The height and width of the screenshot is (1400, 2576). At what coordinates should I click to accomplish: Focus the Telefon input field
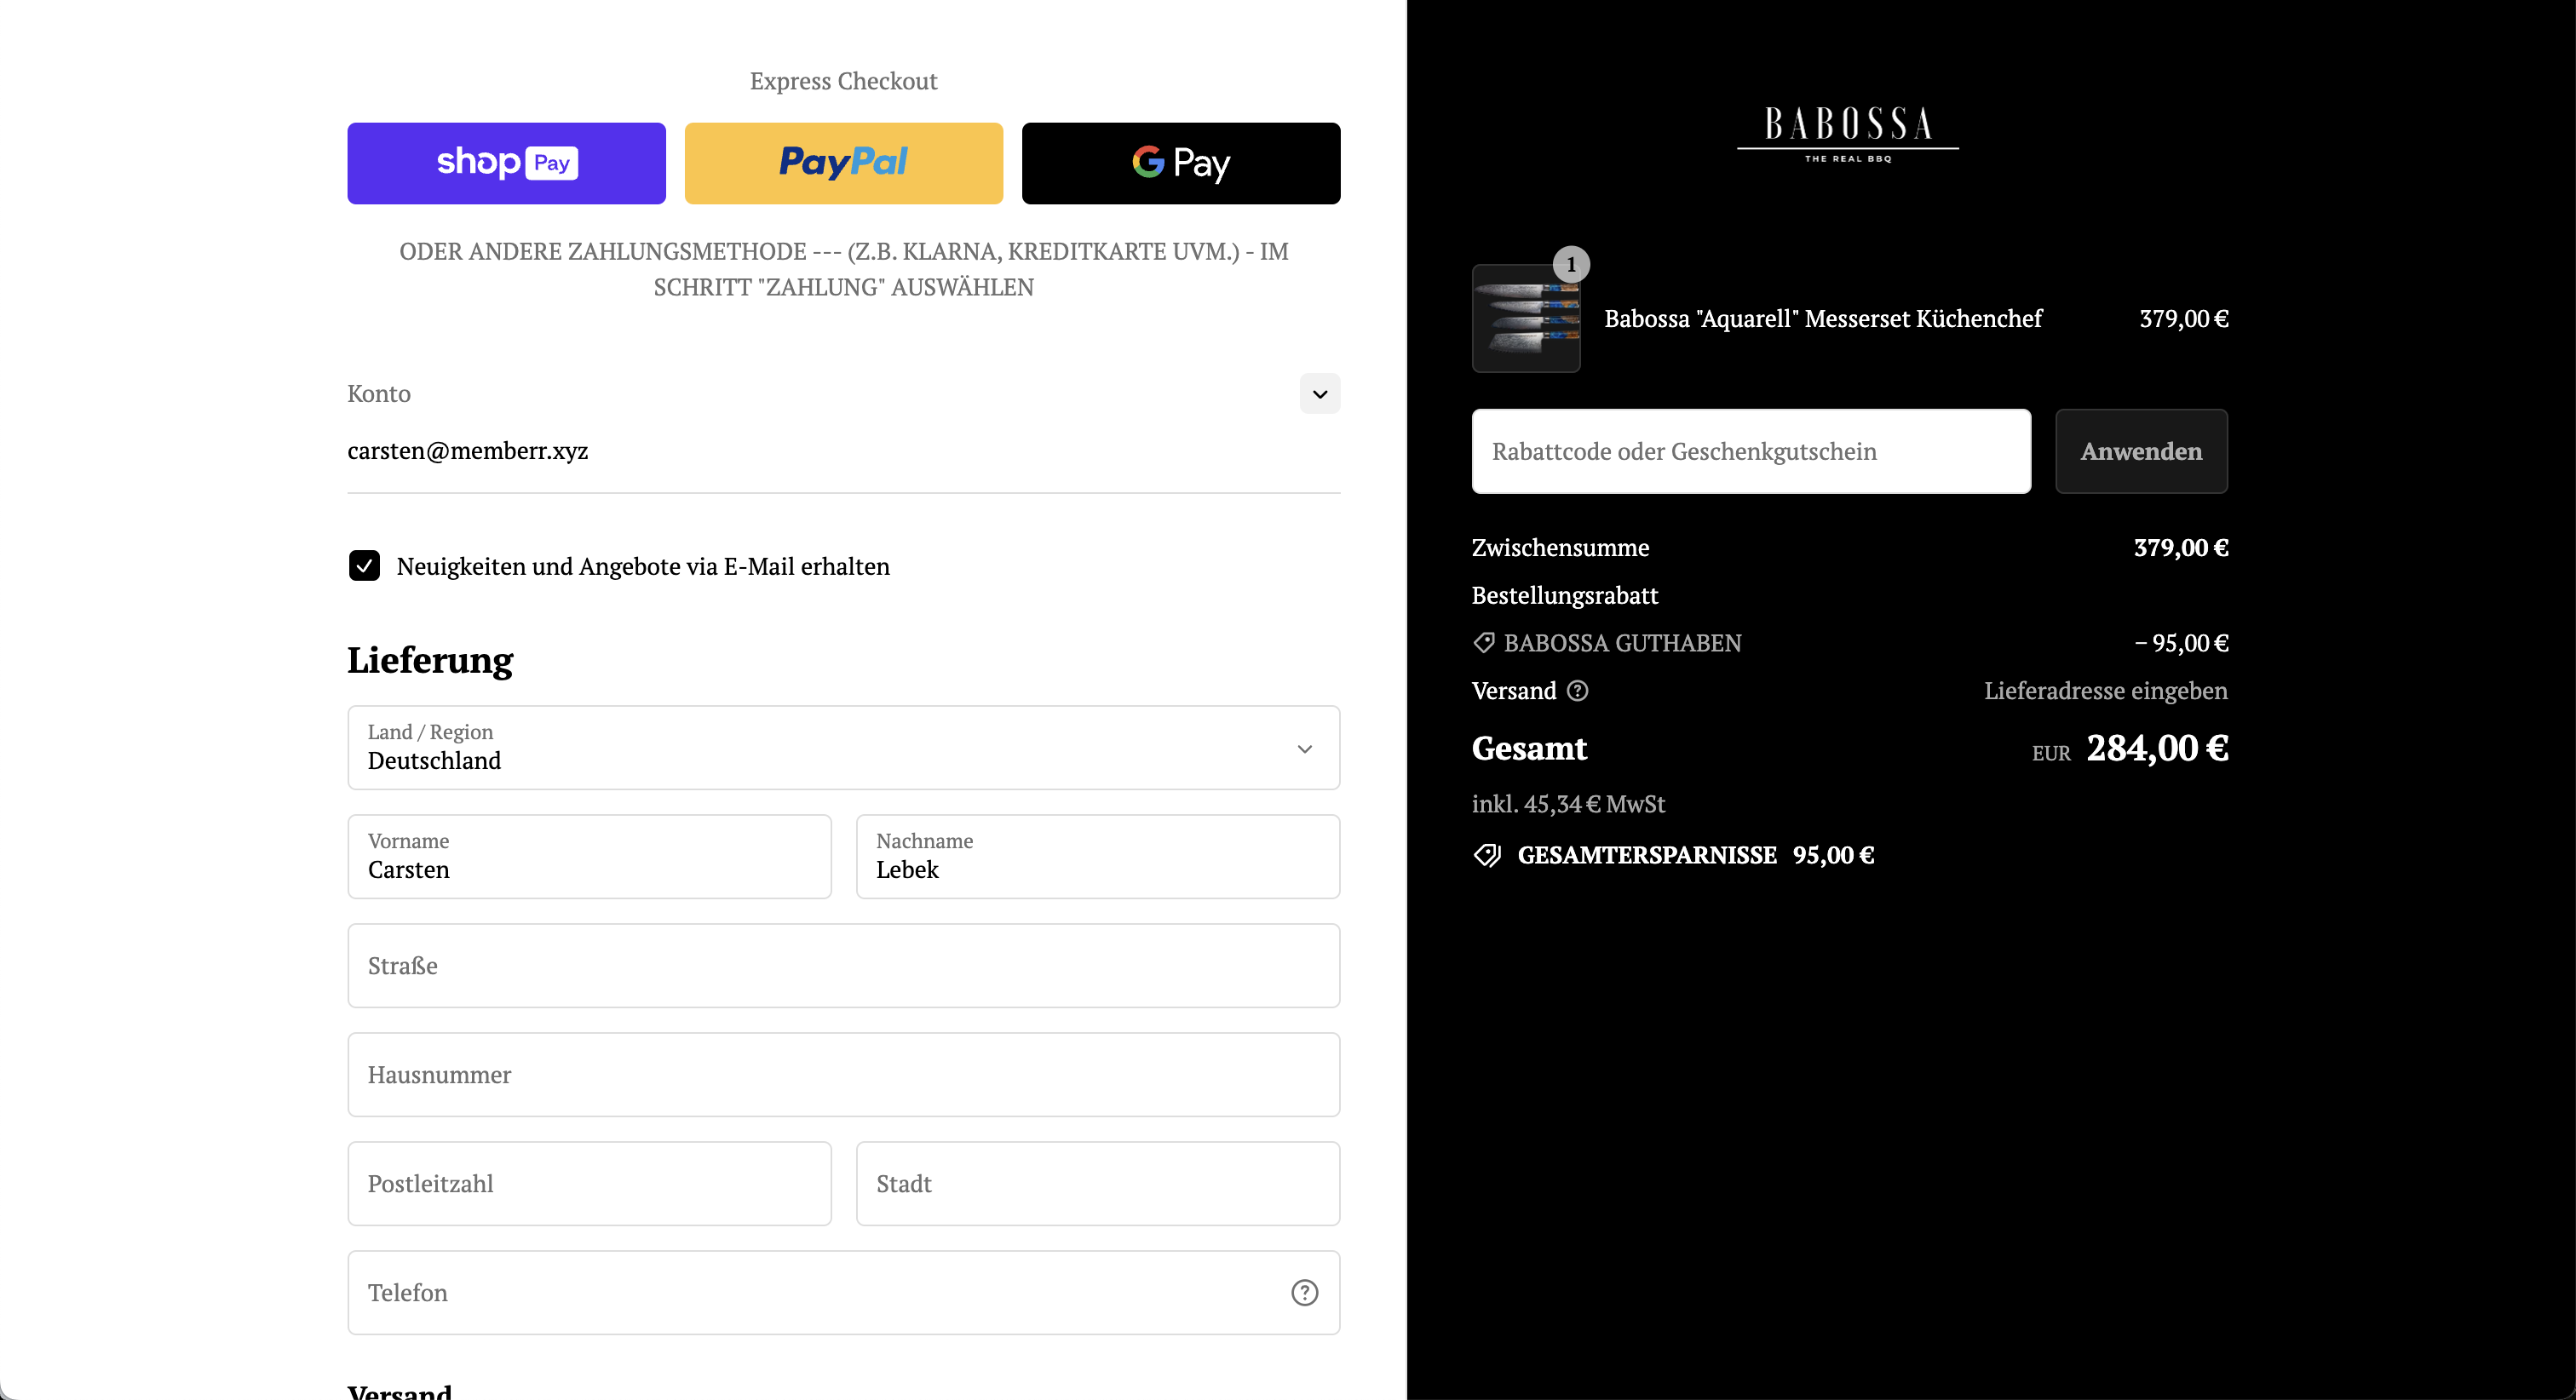(843, 1293)
